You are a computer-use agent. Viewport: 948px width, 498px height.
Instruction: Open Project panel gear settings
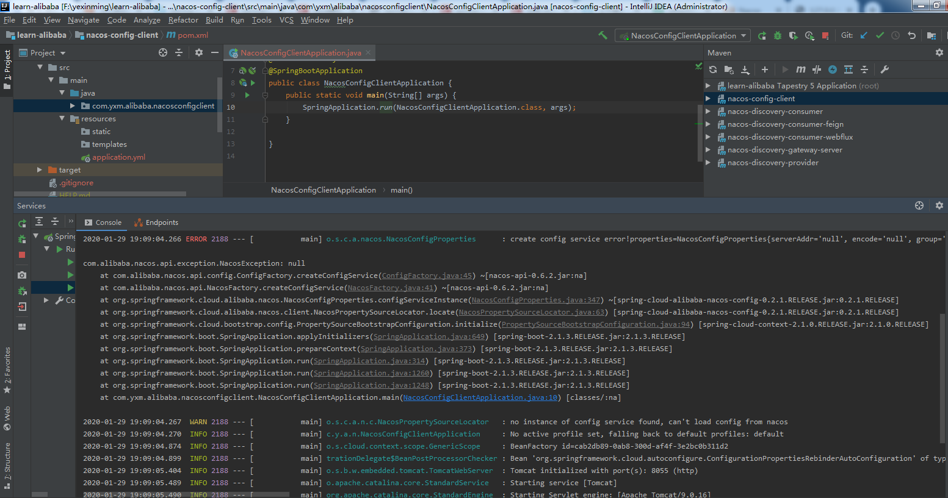pyautogui.click(x=199, y=52)
